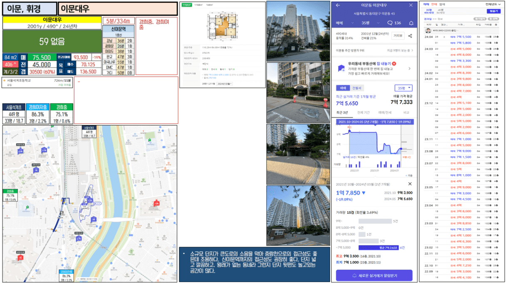Image resolution: width=506 pixels, height=284 pixels.
Task: Open the 2024년 03월 dropdown under floor plan
Action: tap(225, 84)
